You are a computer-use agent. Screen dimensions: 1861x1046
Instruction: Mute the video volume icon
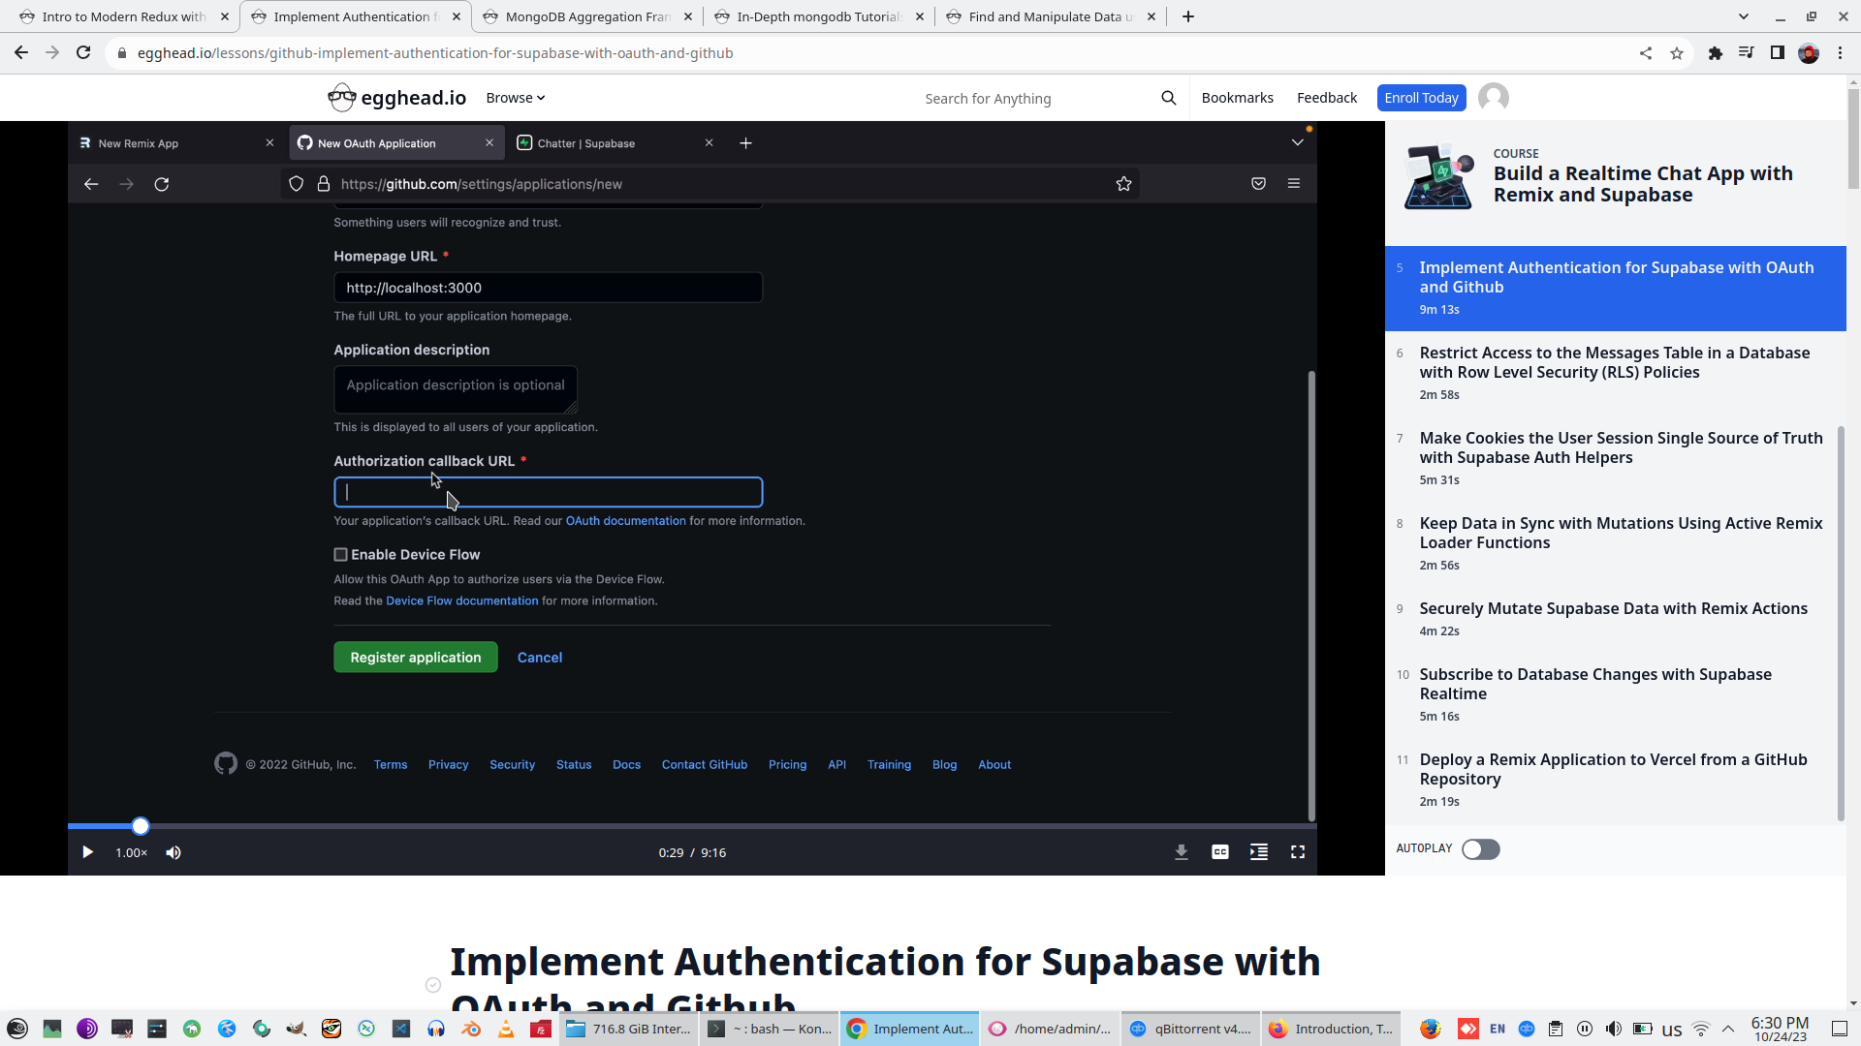click(x=173, y=852)
